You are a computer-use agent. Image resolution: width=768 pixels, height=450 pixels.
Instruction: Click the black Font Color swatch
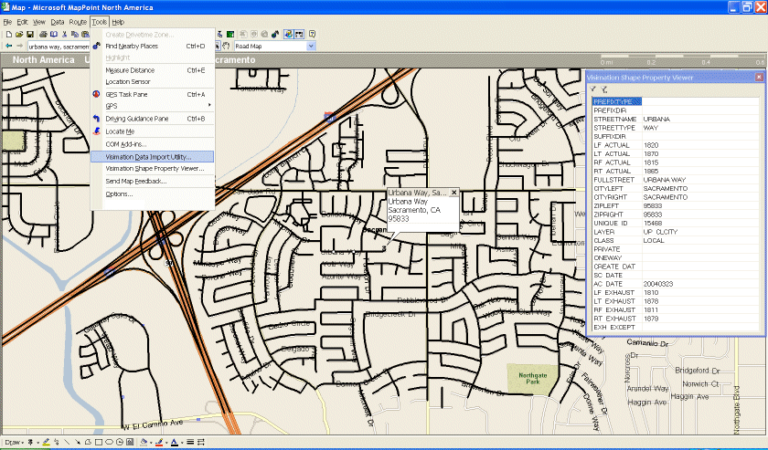click(x=174, y=442)
